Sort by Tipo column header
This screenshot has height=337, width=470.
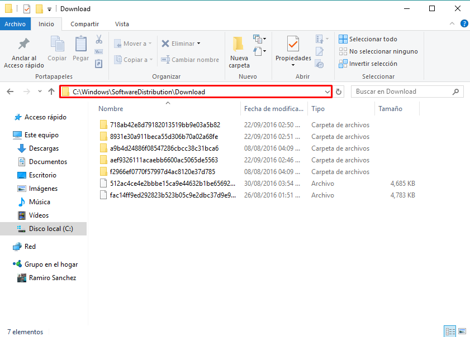tap(318, 109)
